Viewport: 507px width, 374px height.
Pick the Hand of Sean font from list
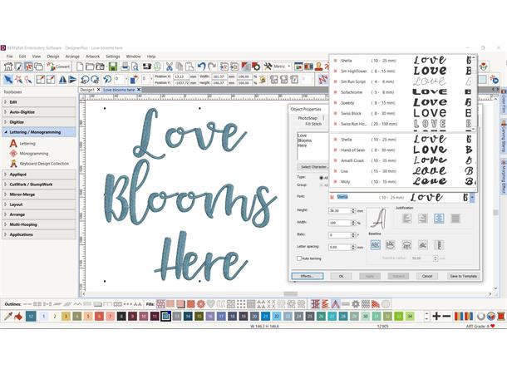pos(358,150)
